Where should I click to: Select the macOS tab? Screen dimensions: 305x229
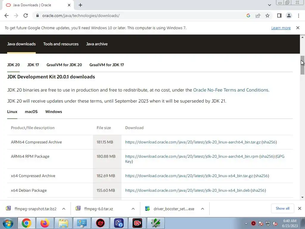(x=31, y=112)
